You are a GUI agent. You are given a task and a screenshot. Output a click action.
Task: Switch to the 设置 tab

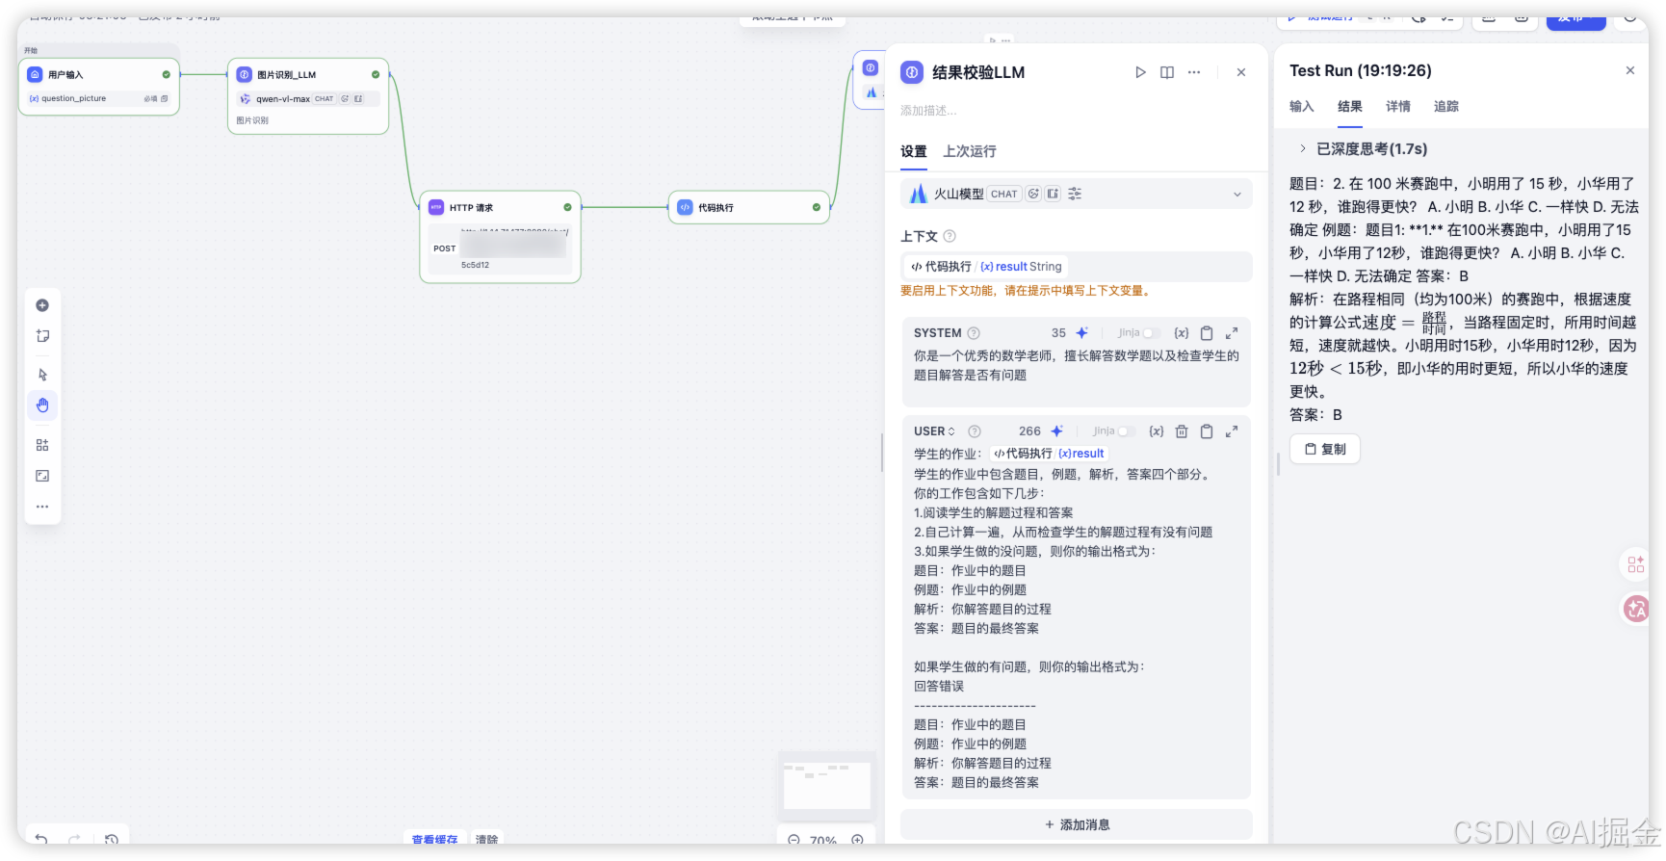pos(914,151)
